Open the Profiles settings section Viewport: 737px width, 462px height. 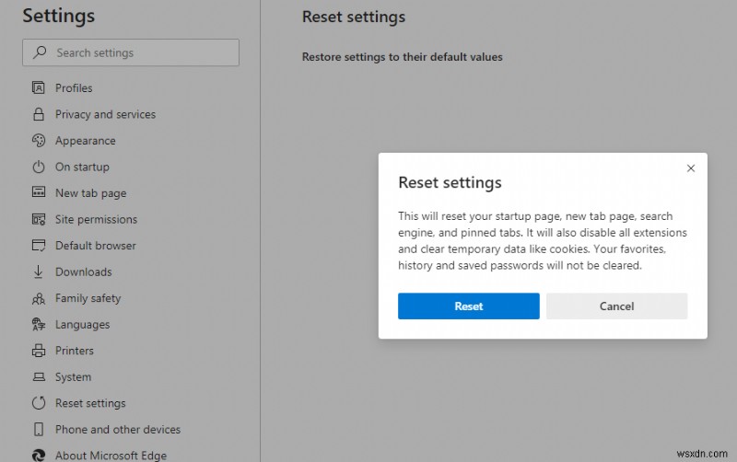tap(74, 87)
